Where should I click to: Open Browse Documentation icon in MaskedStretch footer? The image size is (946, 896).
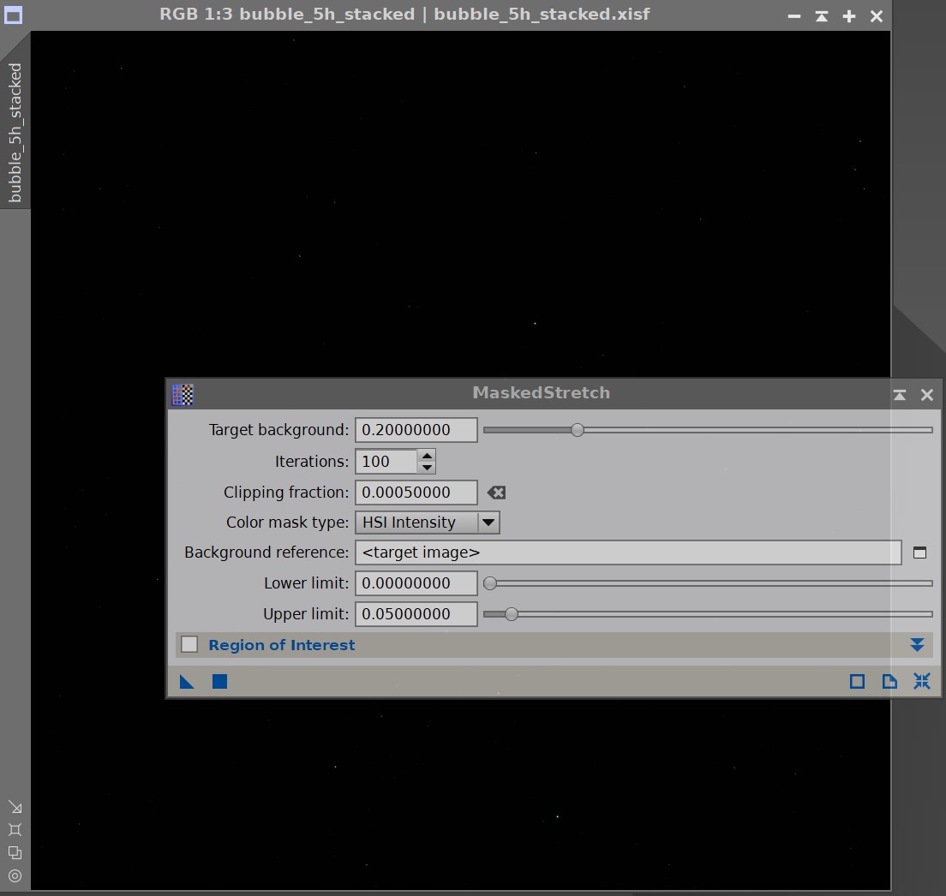(889, 681)
